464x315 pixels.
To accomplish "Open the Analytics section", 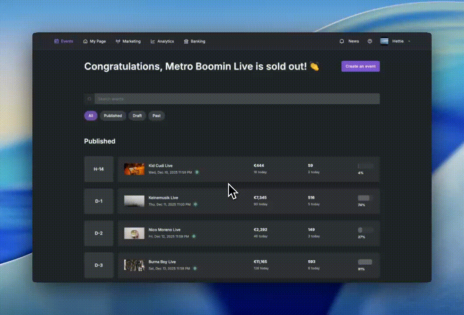I will tap(166, 42).
